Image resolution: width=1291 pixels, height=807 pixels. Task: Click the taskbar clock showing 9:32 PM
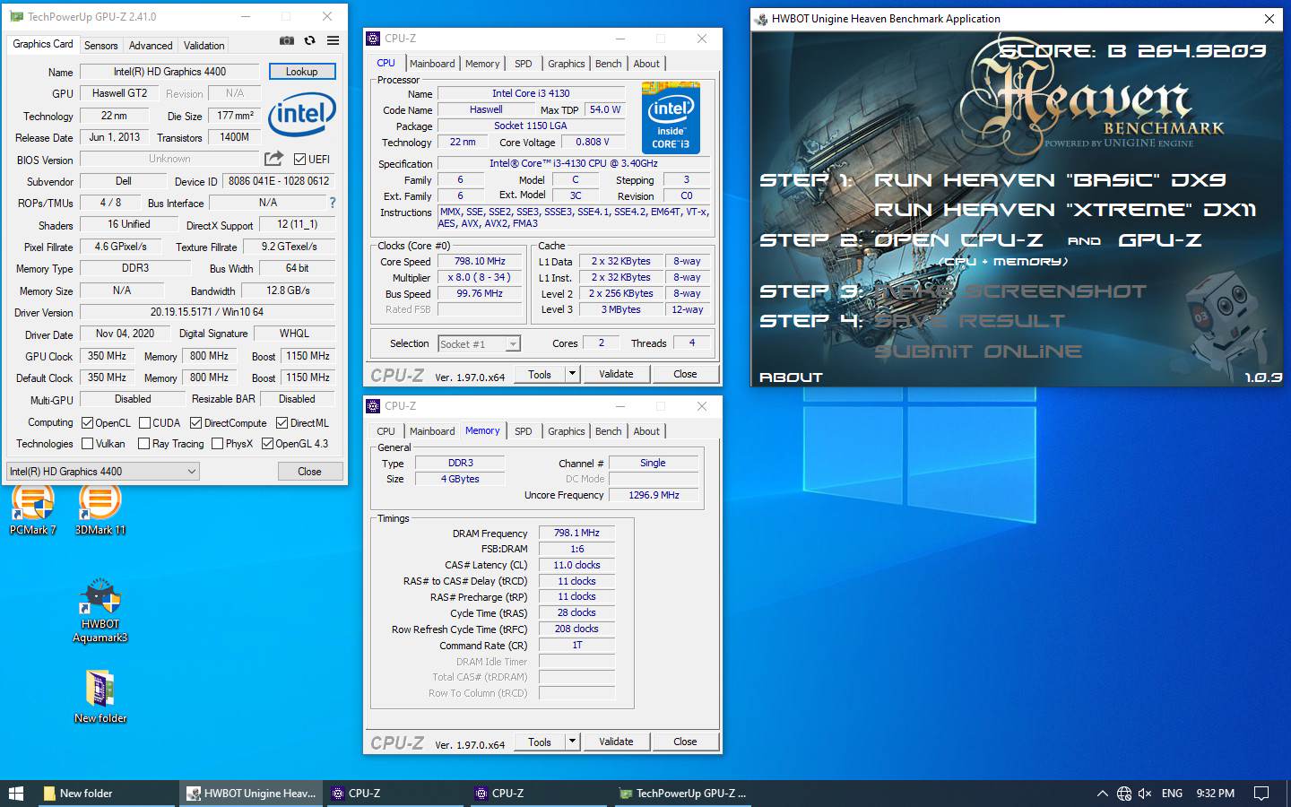pyautogui.click(x=1215, y=794)
